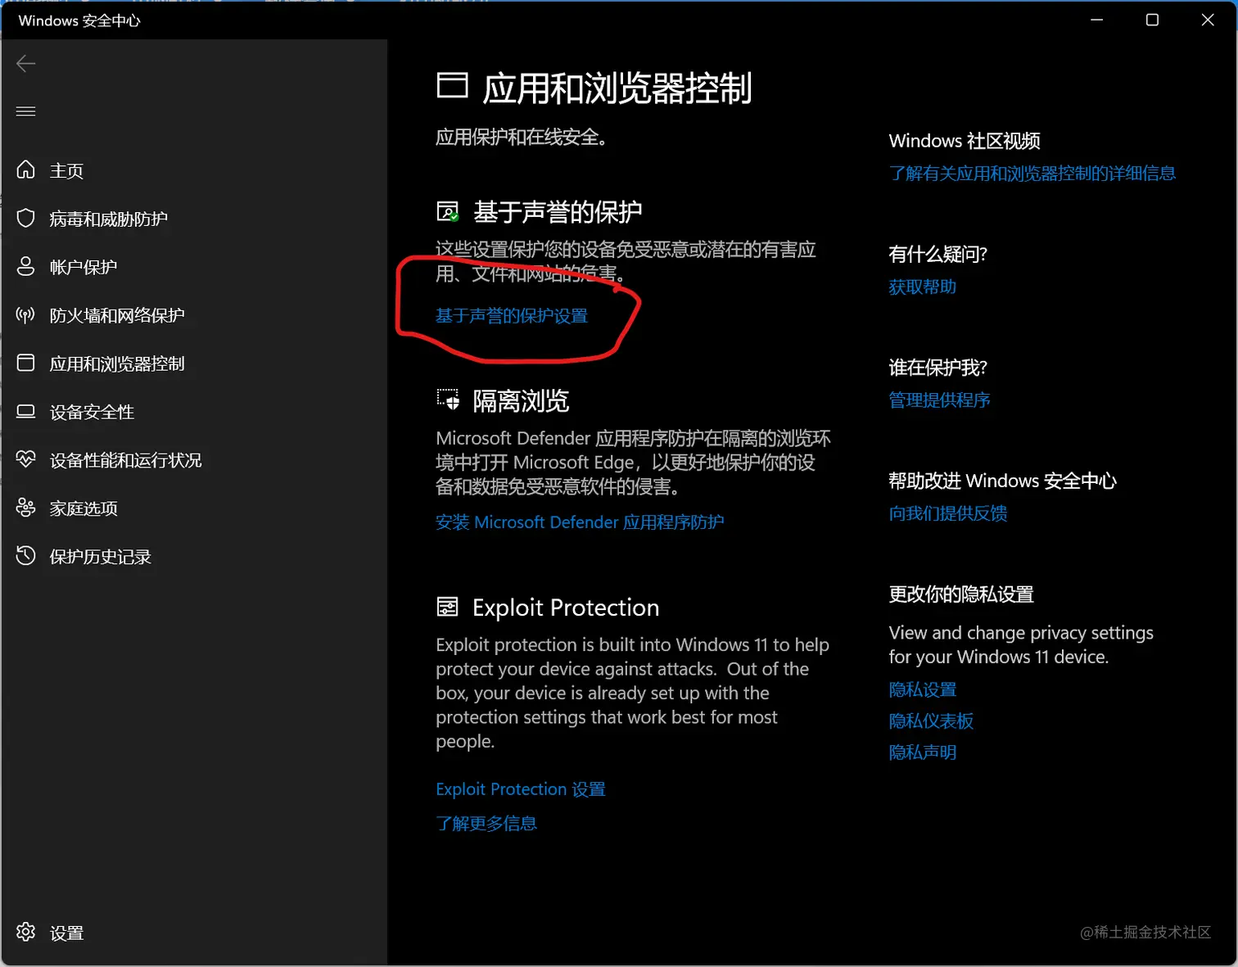
Task: Open 管理提供程序 link
Action: (940, 400)
